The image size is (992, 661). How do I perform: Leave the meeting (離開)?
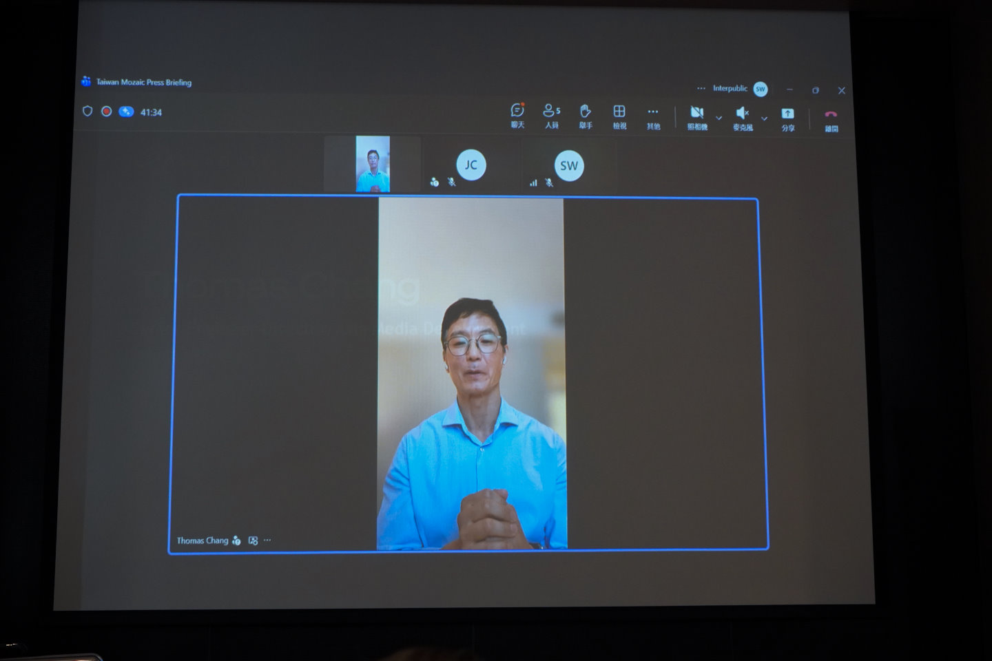pyautogui.click(x=831, y=118)
